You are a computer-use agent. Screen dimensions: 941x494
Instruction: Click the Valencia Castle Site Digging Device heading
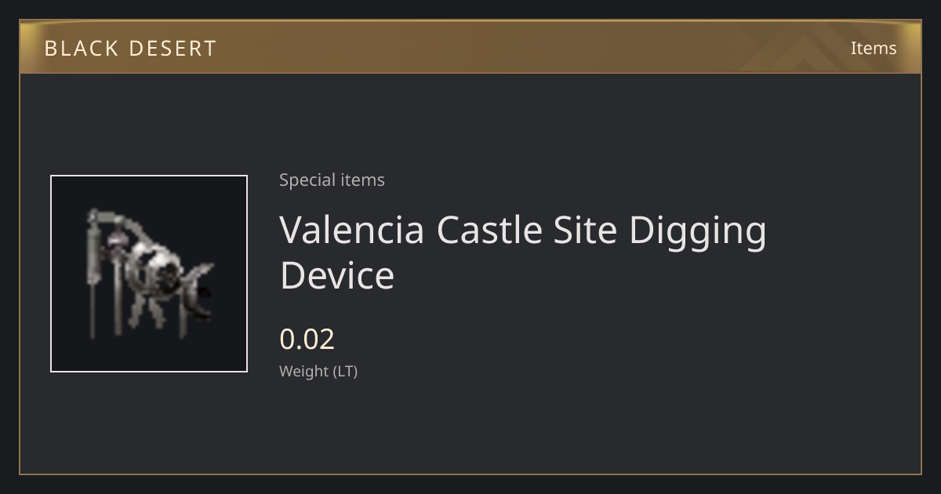(523, 252)
